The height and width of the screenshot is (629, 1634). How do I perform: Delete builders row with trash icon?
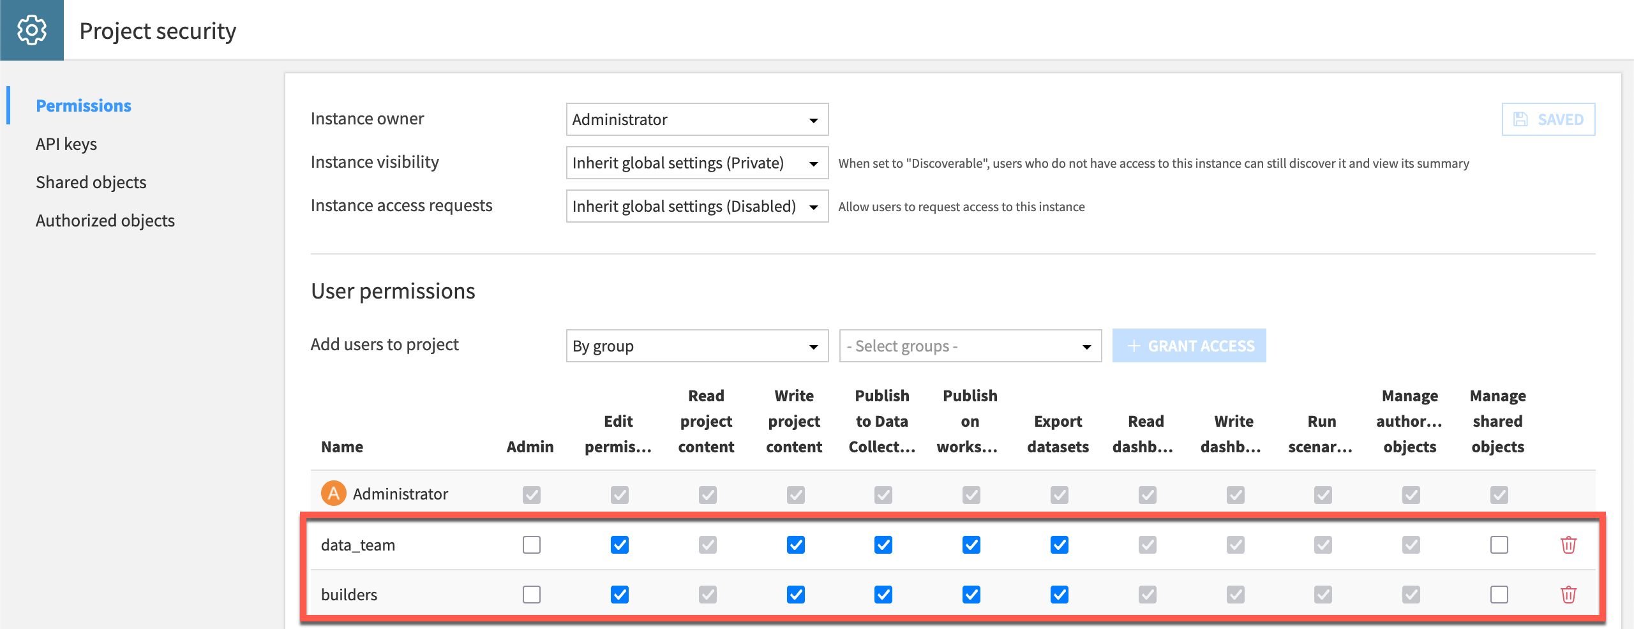1568,595
